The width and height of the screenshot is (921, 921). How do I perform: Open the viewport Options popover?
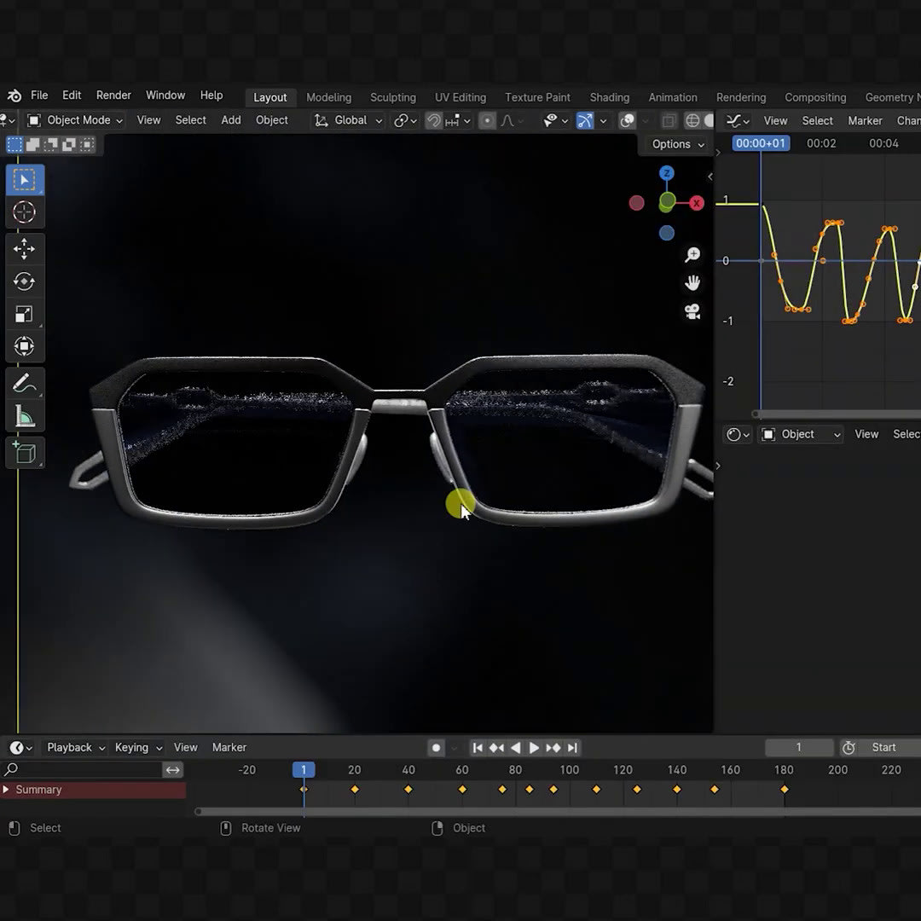click(677, 144)
